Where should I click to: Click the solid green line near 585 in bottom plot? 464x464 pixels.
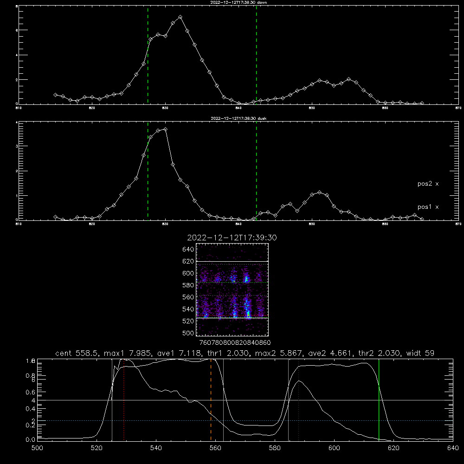288,400
